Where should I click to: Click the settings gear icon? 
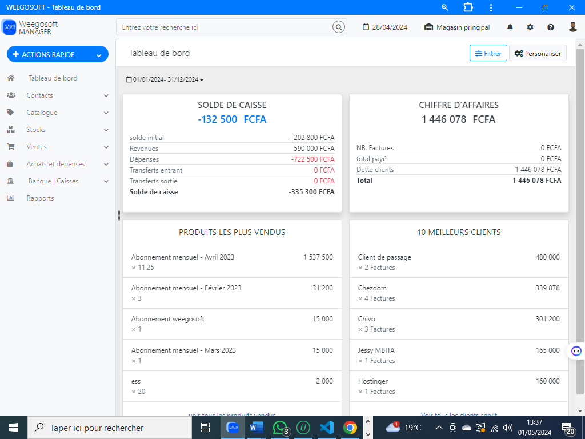tap(530, 27)
